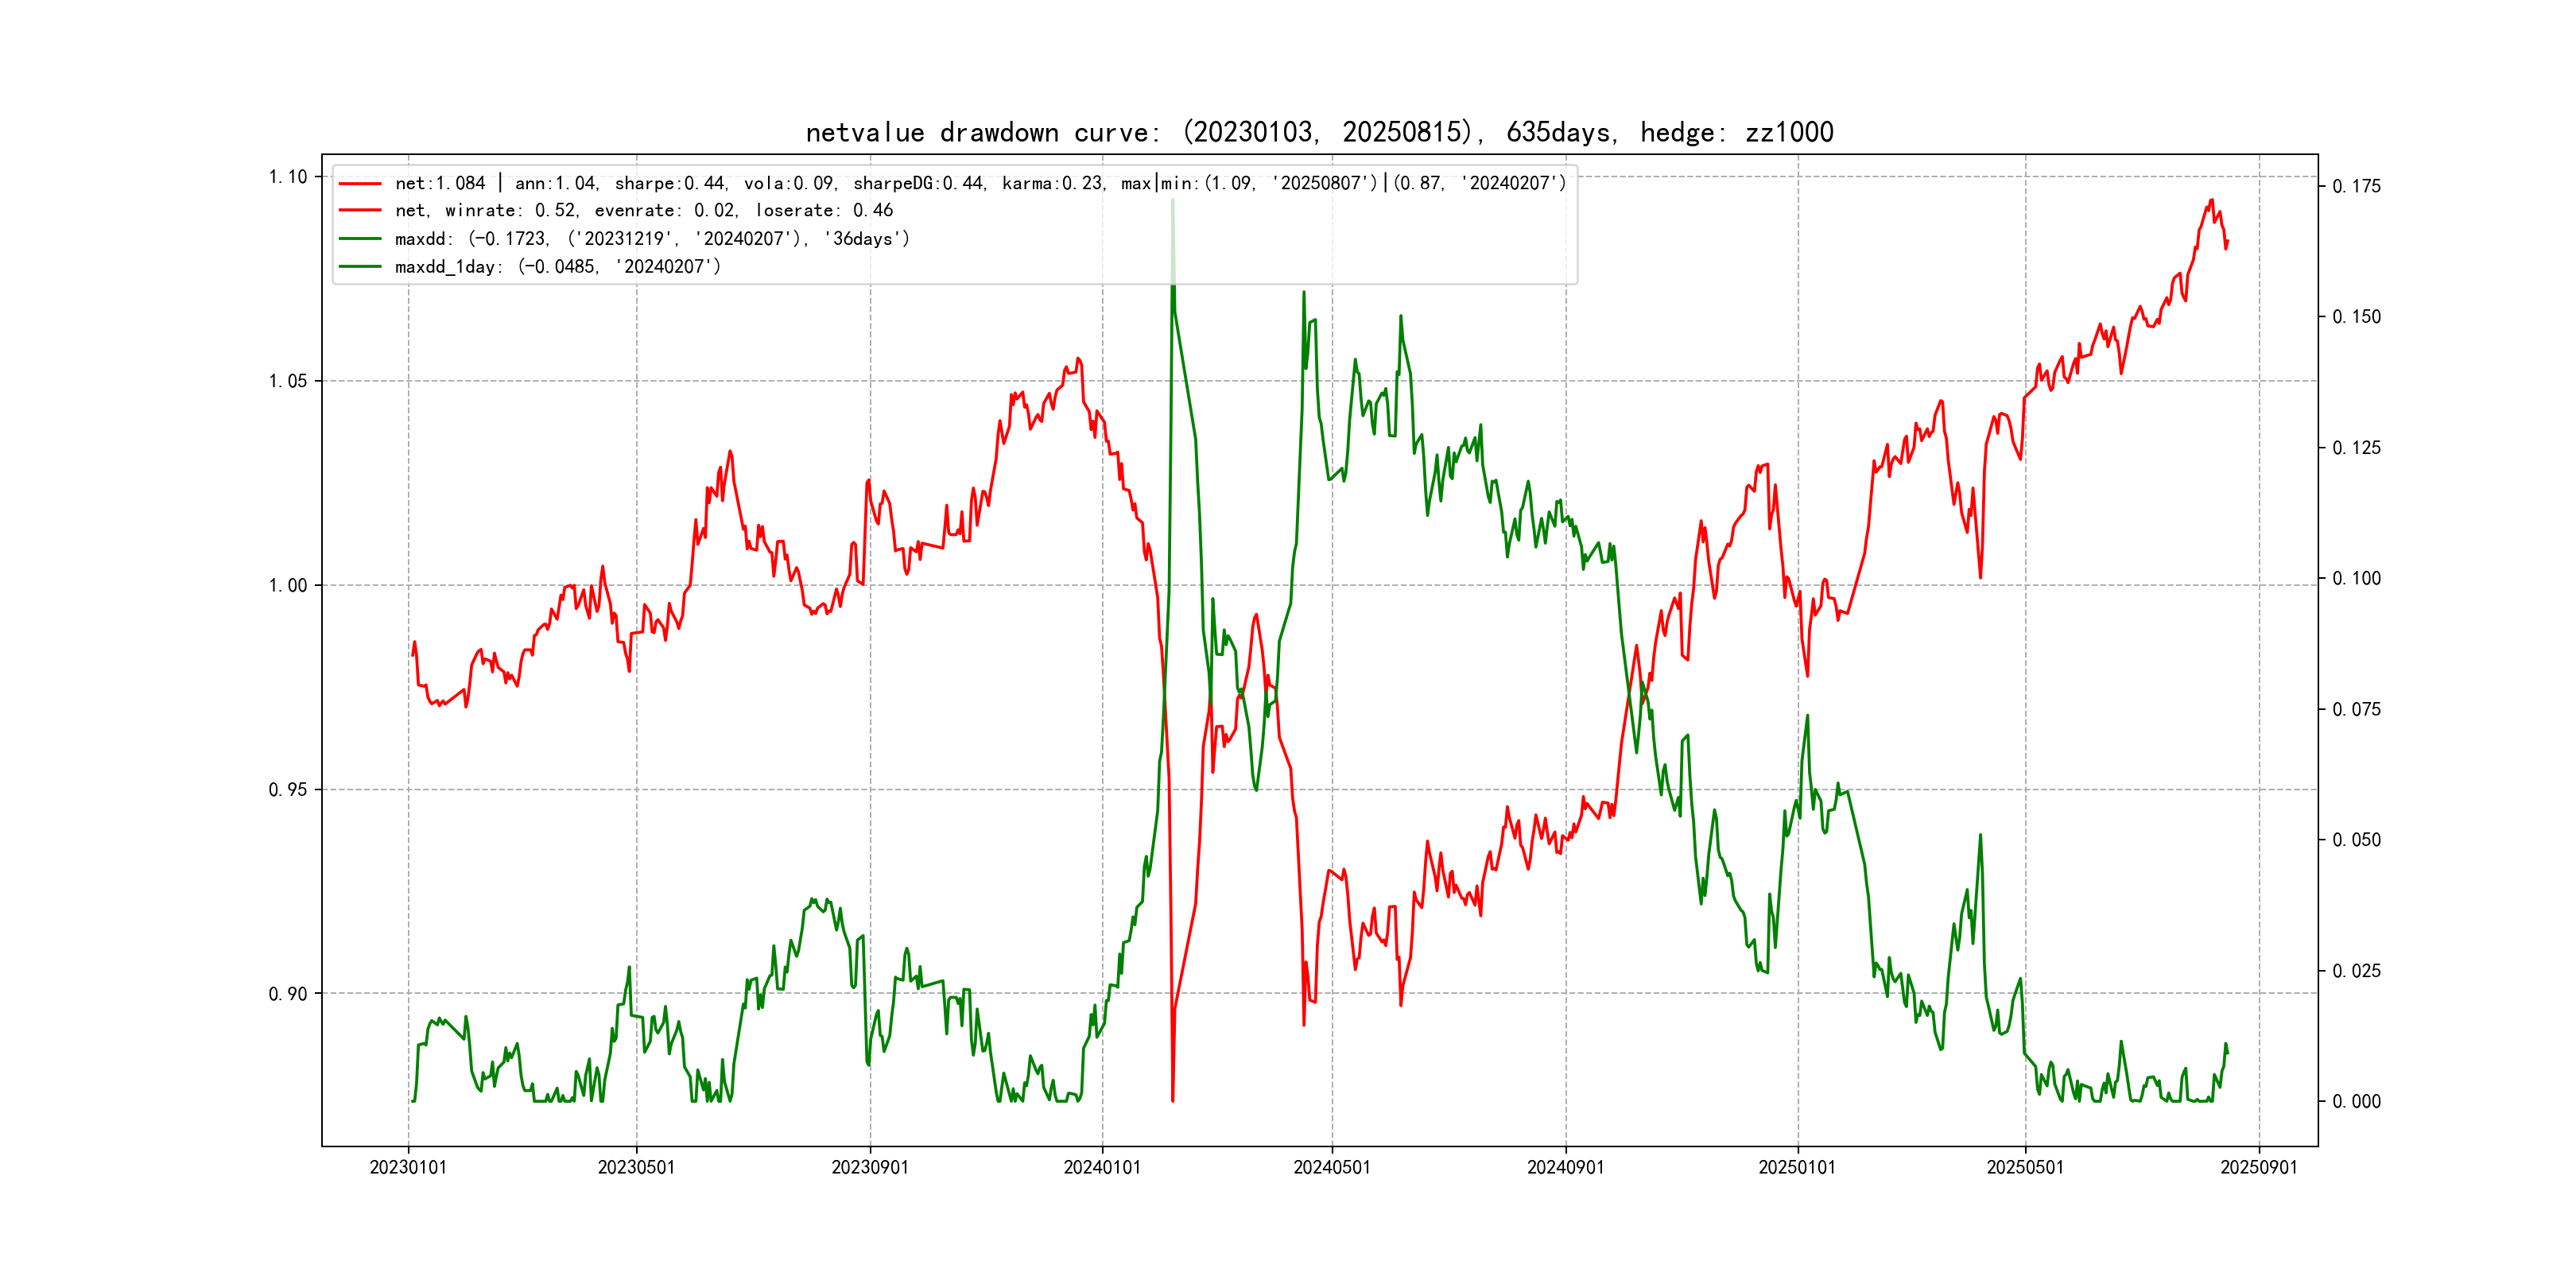Click the 20230101 x-axis tick label
Viewport: 2576px width, 1288px height.
[408, 1168]
